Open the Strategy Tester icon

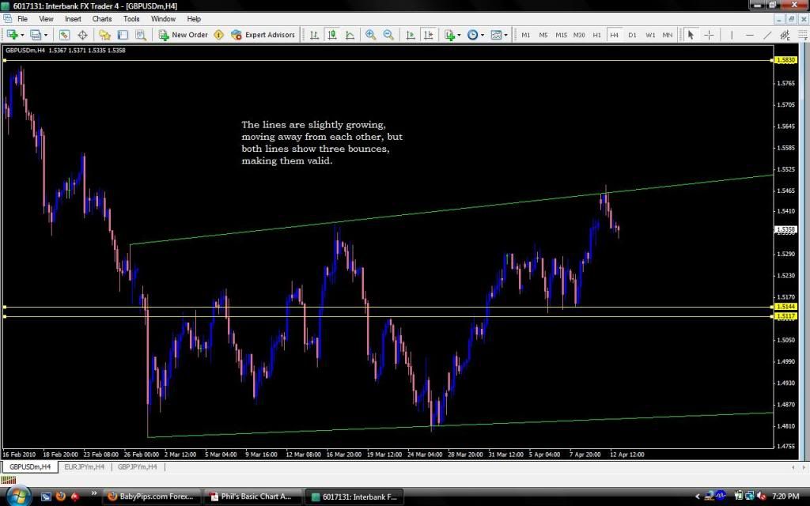(140, 35)
